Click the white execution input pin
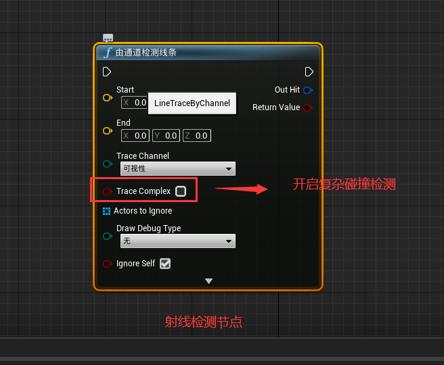 click(x=107, y=72)
